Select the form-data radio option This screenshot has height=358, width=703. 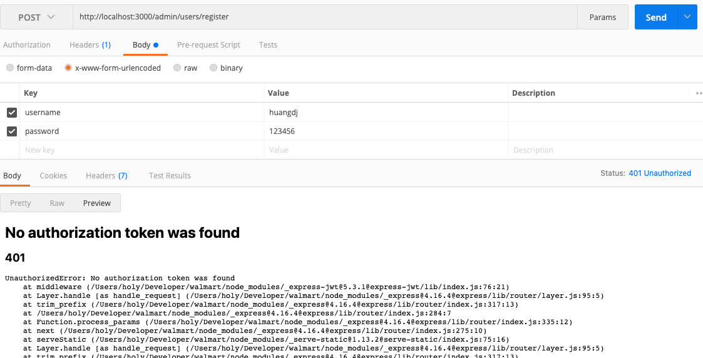10,68
